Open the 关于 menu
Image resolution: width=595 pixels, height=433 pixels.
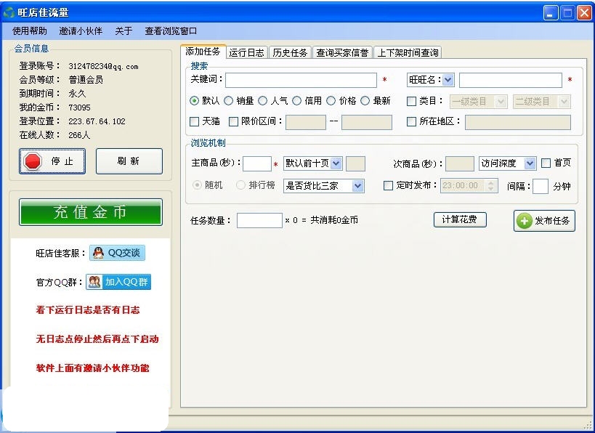(124, 31)
